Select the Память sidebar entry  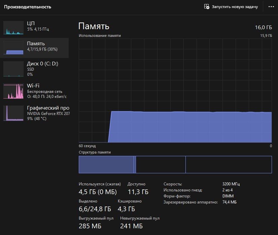tap(34, 48)
